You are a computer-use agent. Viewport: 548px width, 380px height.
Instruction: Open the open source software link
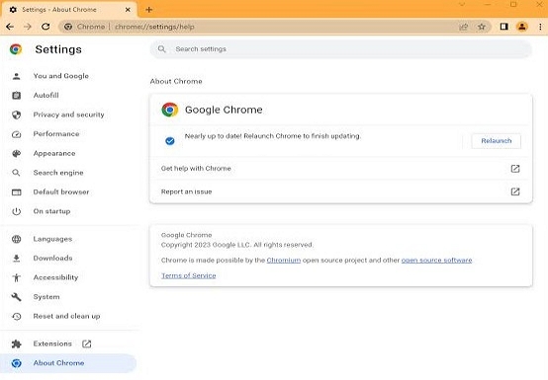coord(436,260)
